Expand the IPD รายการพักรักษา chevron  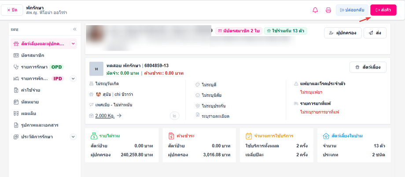click(73, 79)
